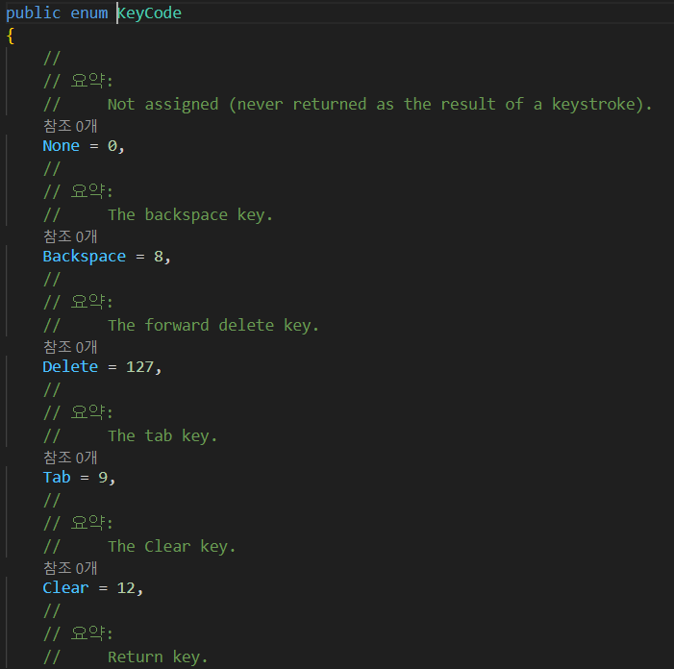This screenshot has width=674, height=669.
Task: Click the value 127
Action: click(139, 367)
